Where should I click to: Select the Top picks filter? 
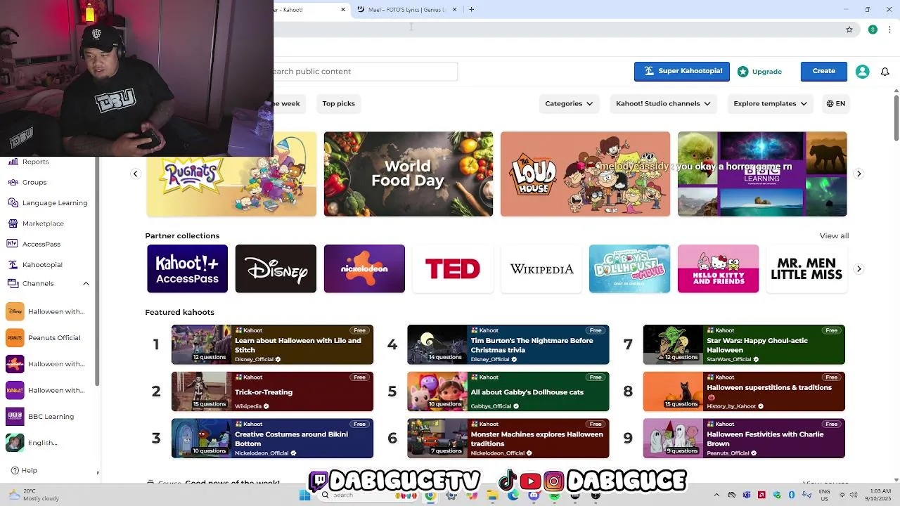point(338,103)
